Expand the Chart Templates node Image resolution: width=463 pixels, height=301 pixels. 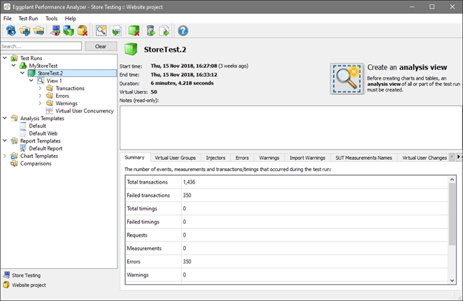click(5, 156)
